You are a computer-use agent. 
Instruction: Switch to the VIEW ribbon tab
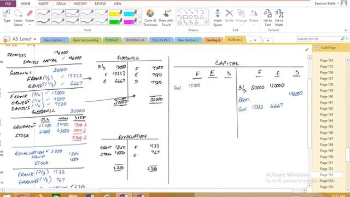118,4
